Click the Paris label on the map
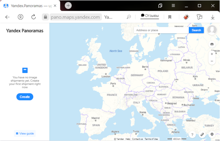Screen dimensions: 220x141 113,84
